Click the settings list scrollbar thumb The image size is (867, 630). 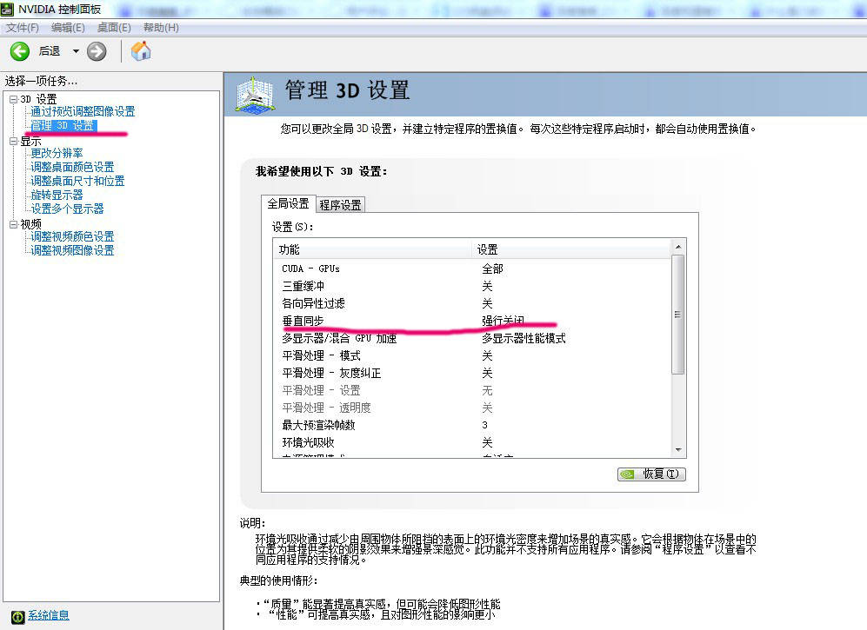pos(678,315)
